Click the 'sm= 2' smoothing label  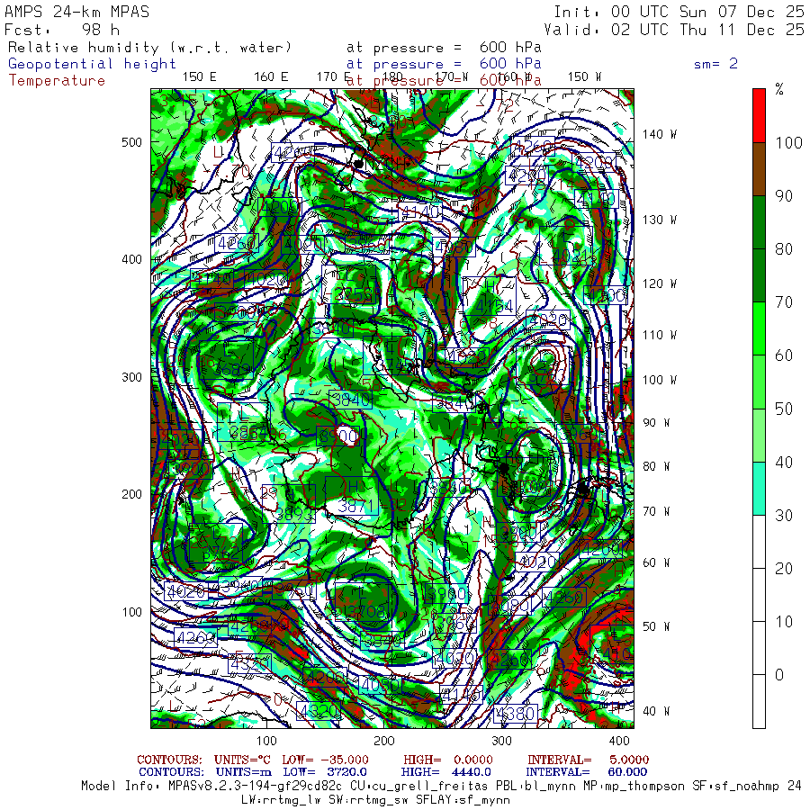[716, 64]
